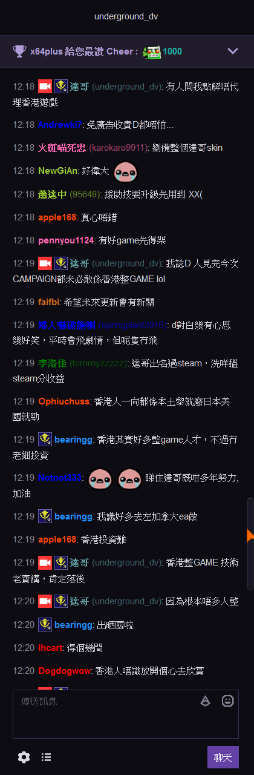
Task: Click the Bits cheer icon in message box
Action: coord(206,701)
